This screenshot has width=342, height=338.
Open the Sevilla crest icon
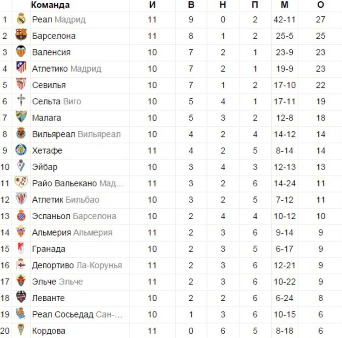click(21, 84)
